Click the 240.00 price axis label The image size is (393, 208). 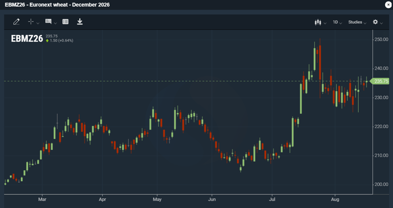(381, 68)
